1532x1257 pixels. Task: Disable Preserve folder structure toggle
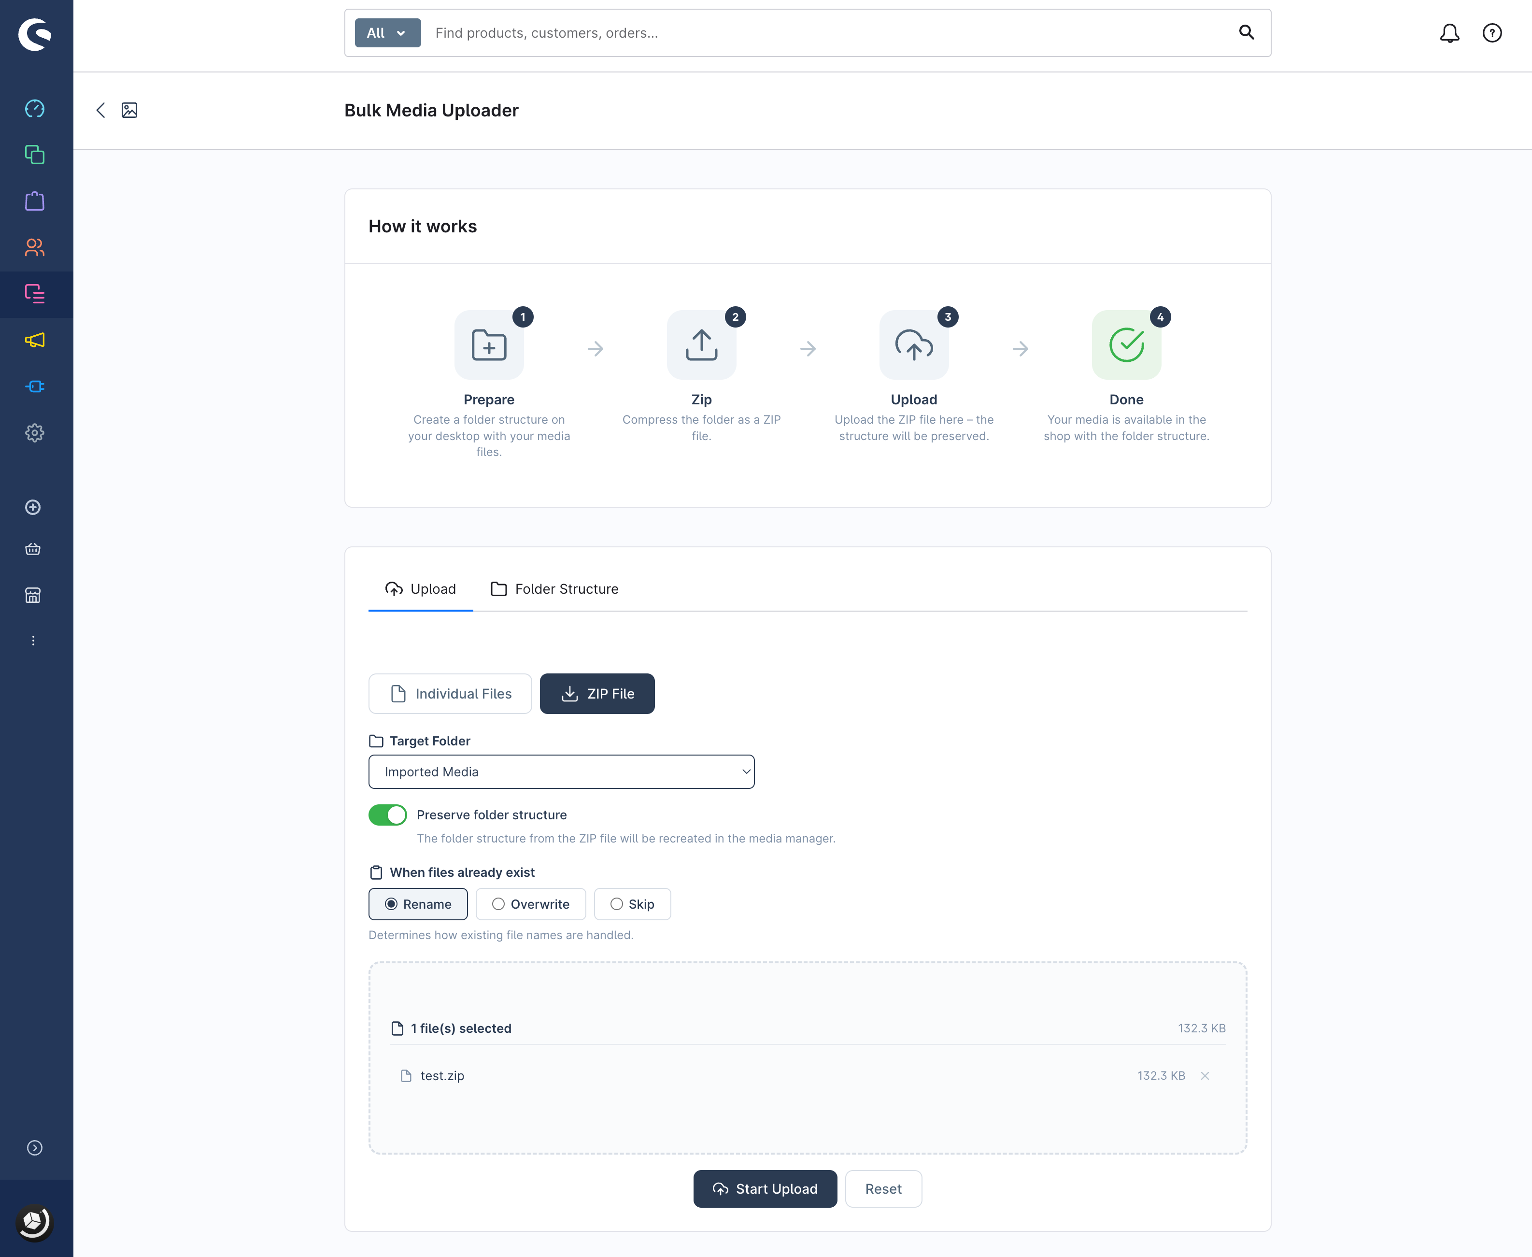point(387,815)
